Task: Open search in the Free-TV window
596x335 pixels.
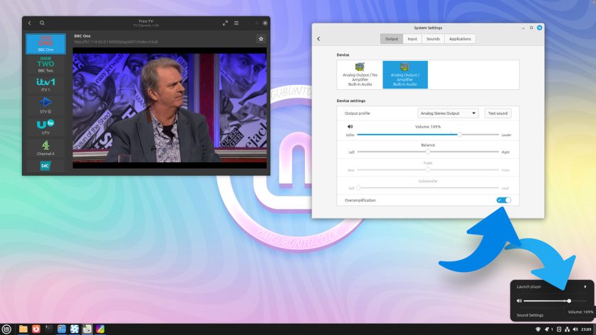Action: pyautogui.click(x=42, y=23)
